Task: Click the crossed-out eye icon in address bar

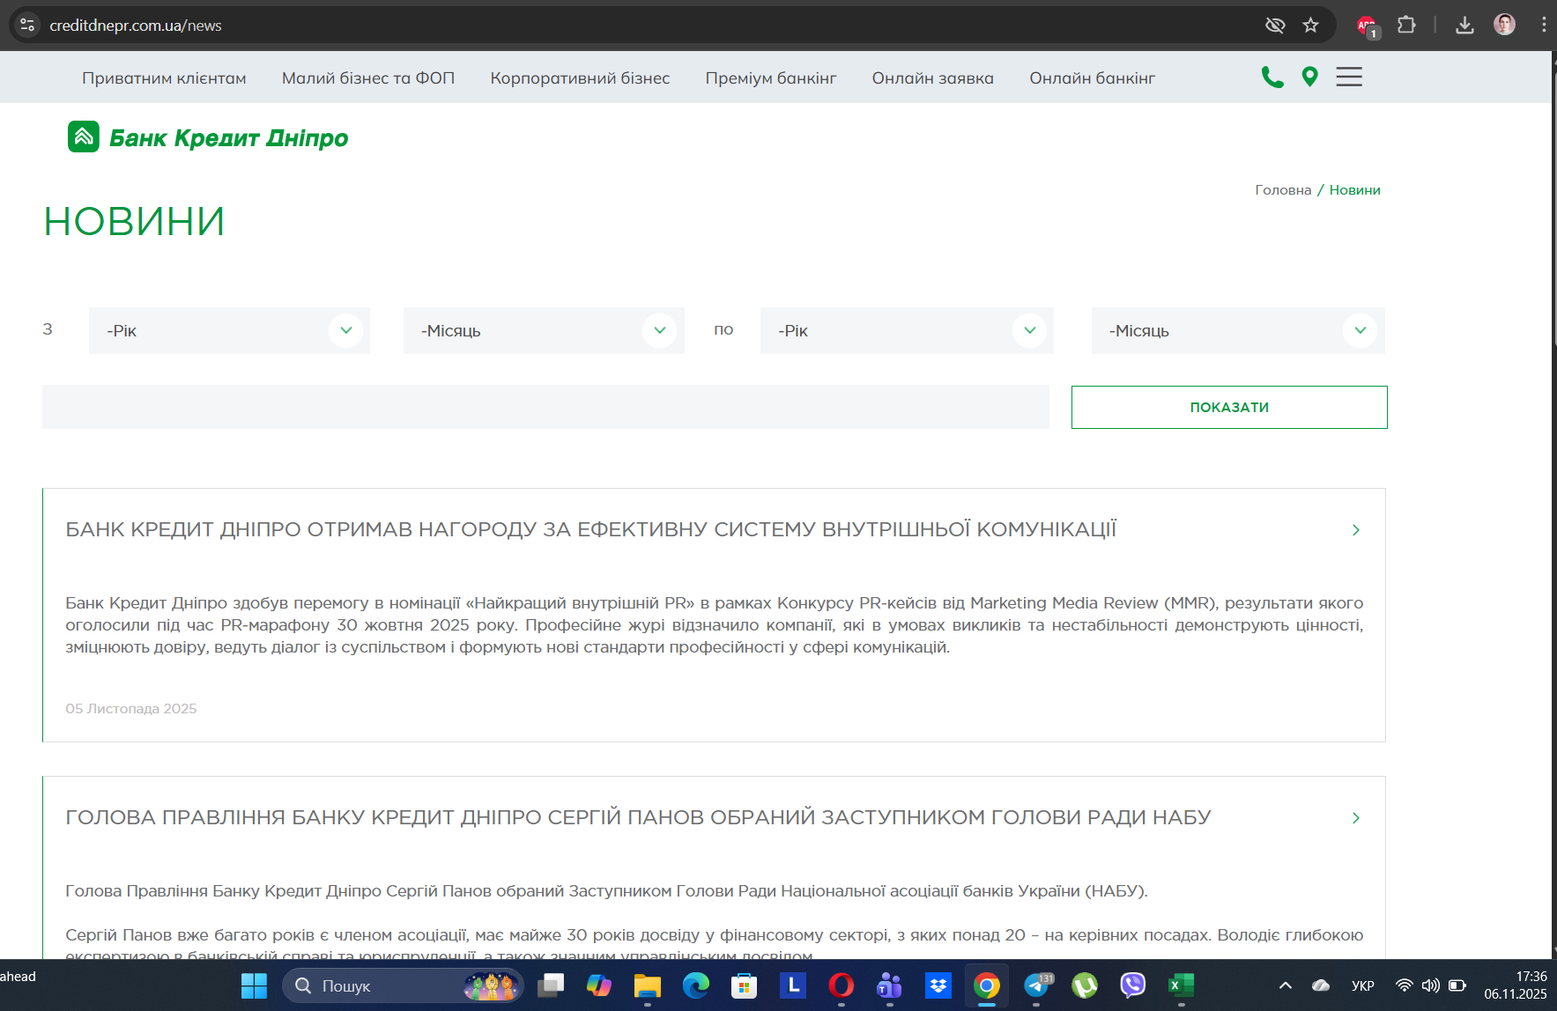Action: (x=1275, y=26)
